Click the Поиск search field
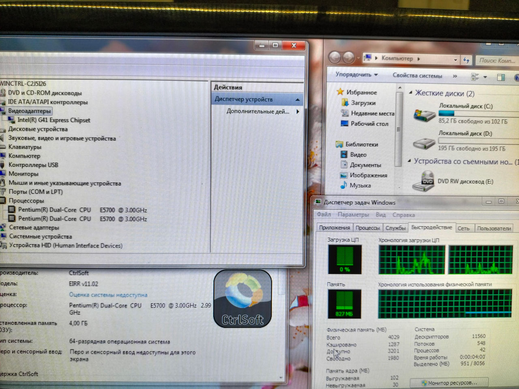Screen dimensions: 519x389 click(x=497, y=60)
